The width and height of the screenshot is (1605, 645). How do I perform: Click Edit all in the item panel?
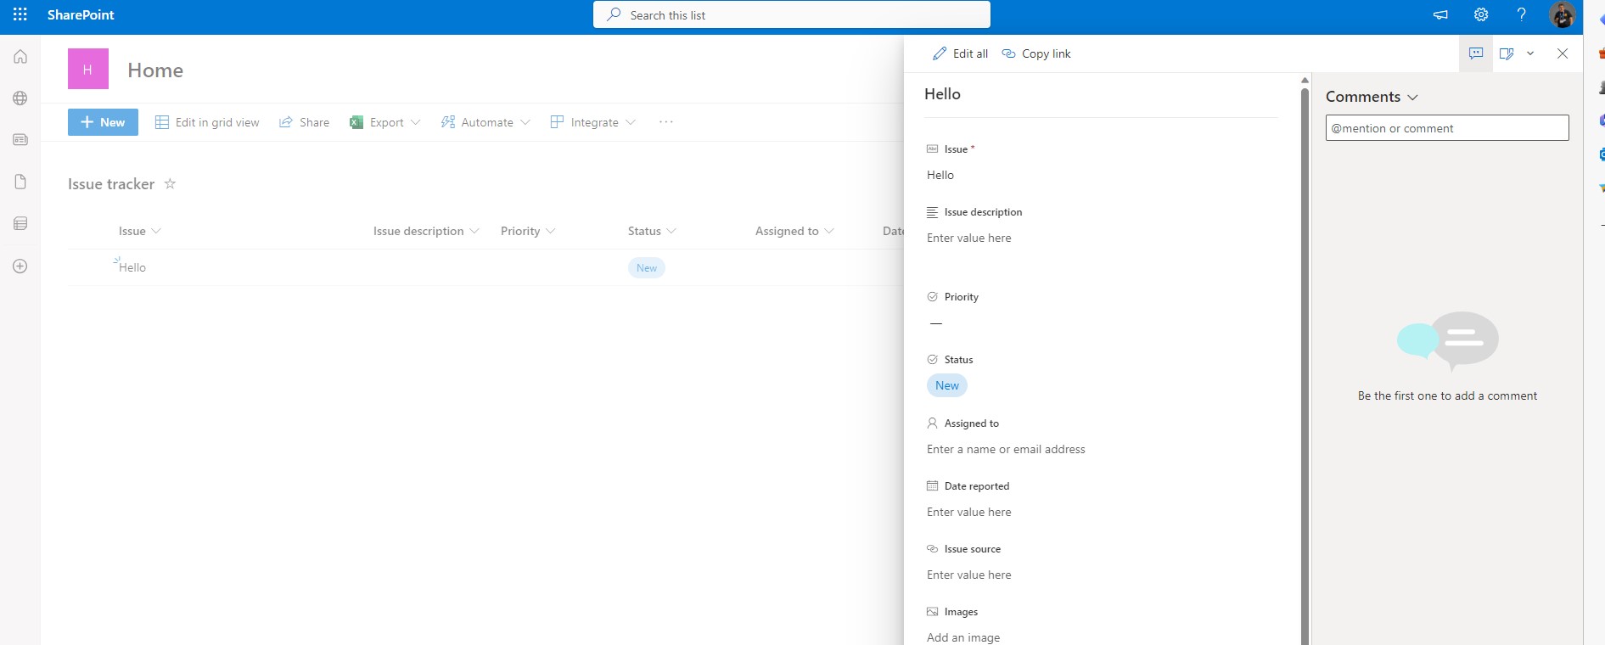pyautogui.click(x=961, y=53)
